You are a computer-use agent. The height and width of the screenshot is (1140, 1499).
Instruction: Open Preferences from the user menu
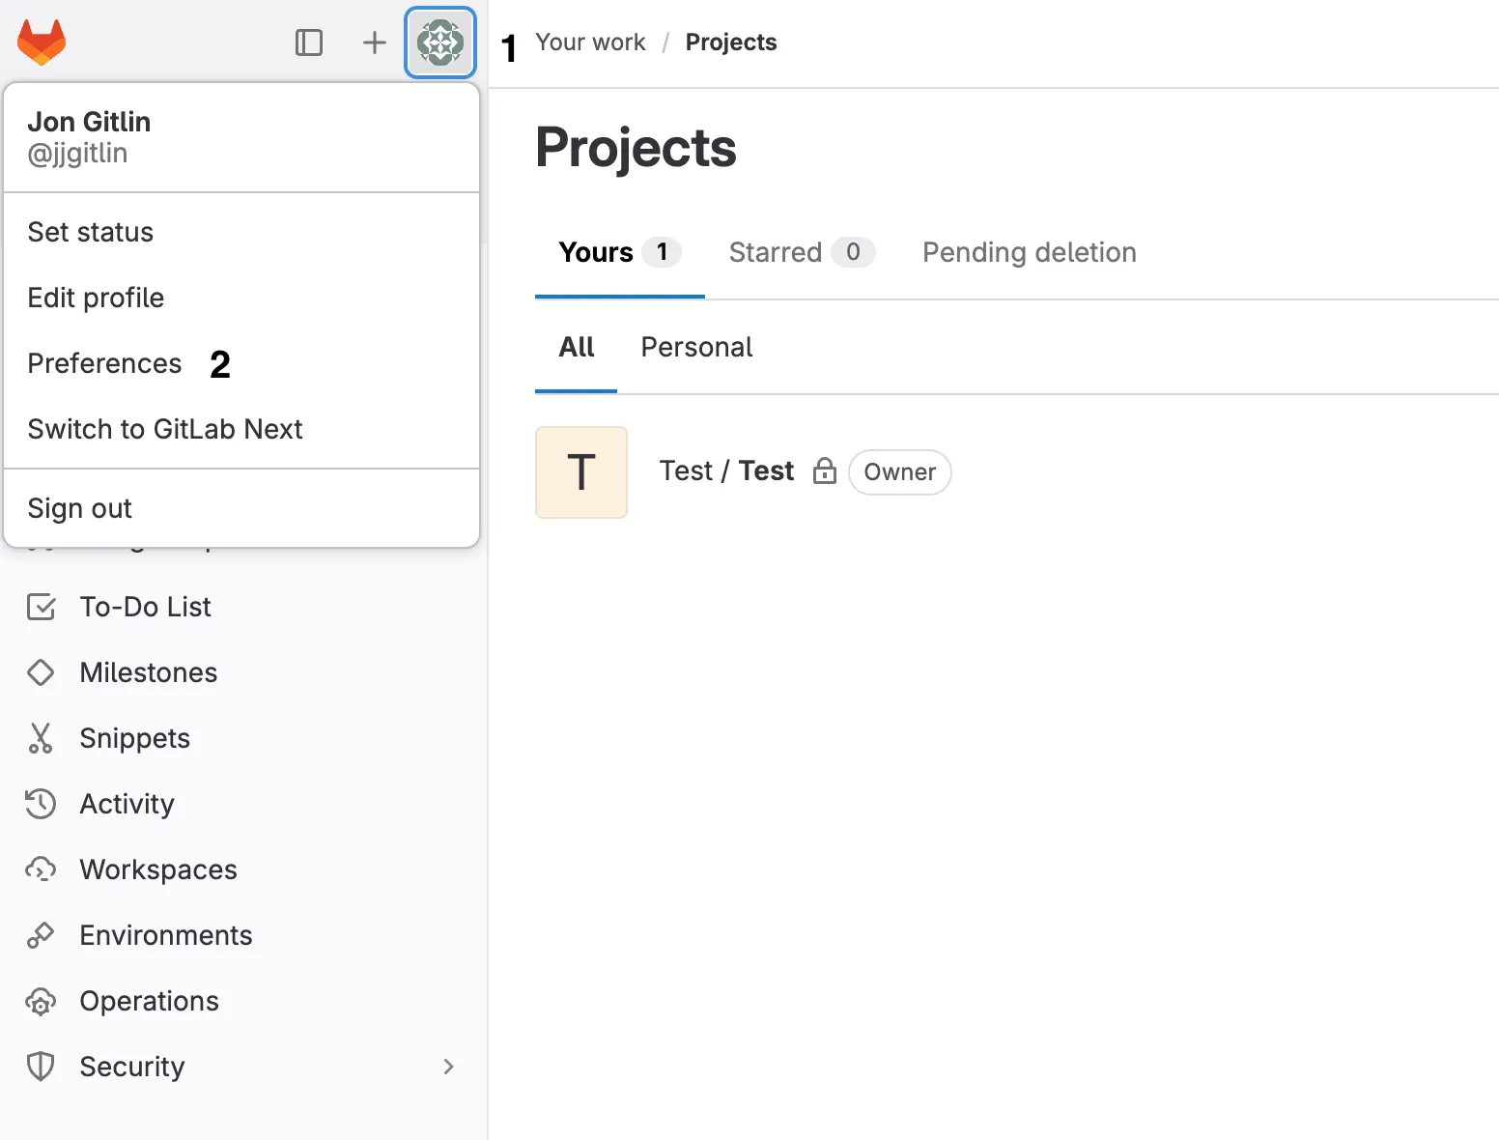pyautogui.click(x=241, y=363)
